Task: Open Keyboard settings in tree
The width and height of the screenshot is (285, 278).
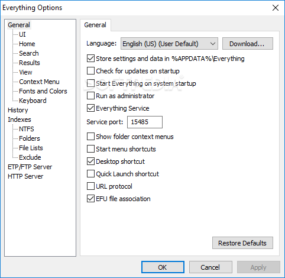Action: pos(33,101)
